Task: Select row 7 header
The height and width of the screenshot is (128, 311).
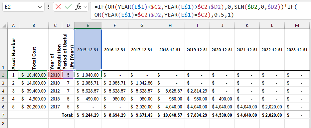Action: (4, 115)
